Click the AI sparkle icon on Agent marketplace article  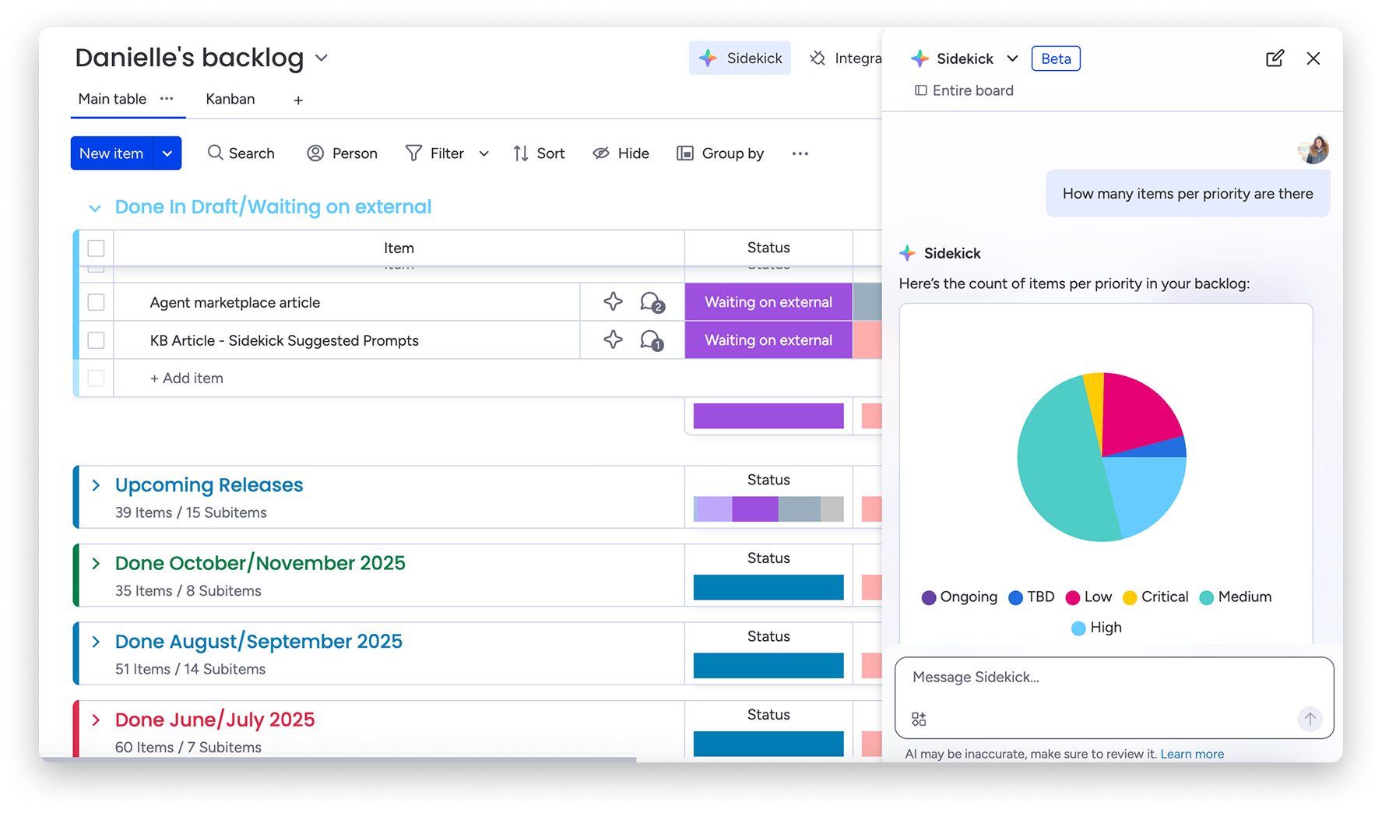(613, 301)
